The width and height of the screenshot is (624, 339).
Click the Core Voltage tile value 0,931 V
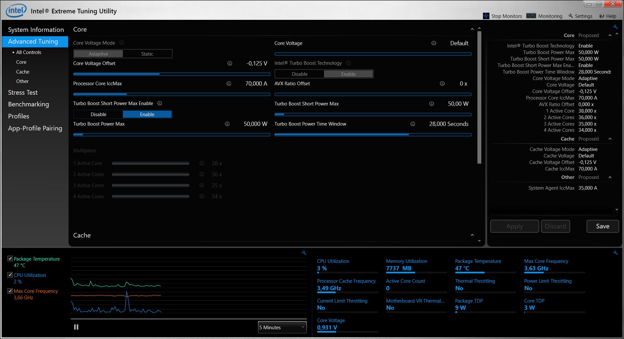[327, 328]
